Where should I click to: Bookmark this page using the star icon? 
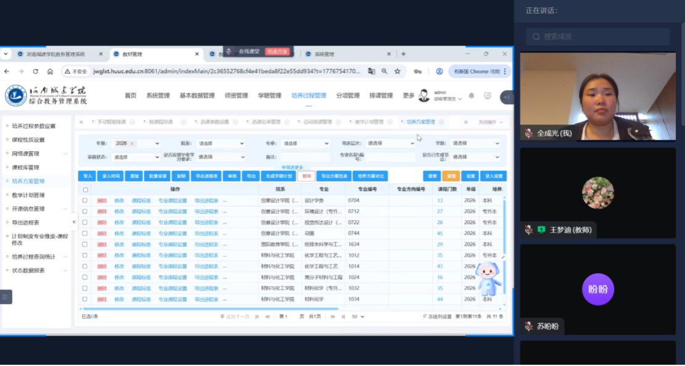(x=397, y=72)
